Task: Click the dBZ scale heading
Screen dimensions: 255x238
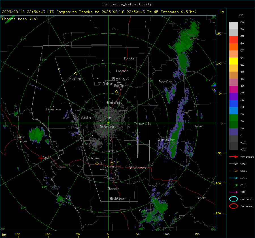Action: [x=240, y=15]
